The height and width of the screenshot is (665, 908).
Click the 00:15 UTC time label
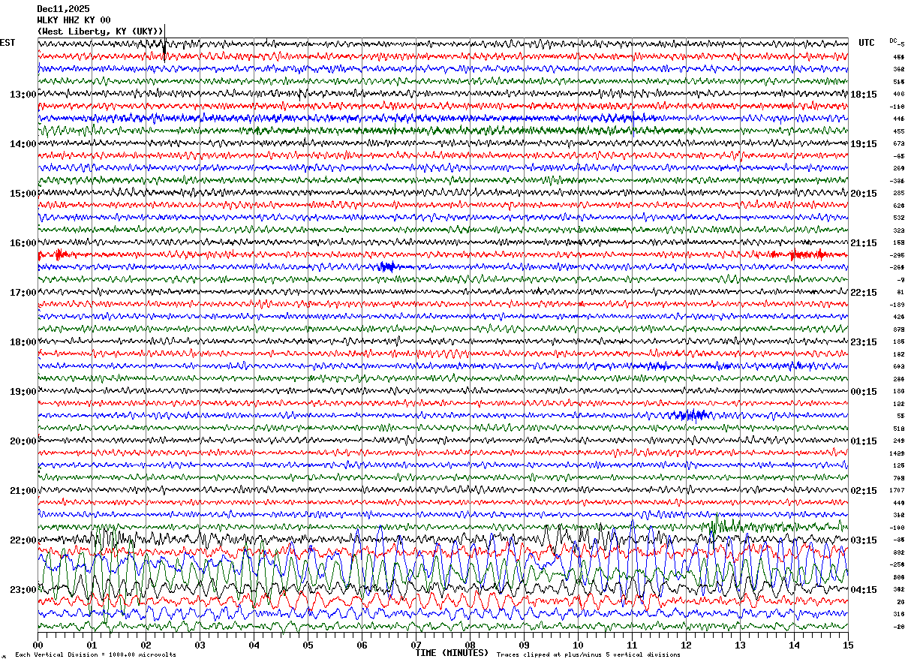click(x=864, y=392)
